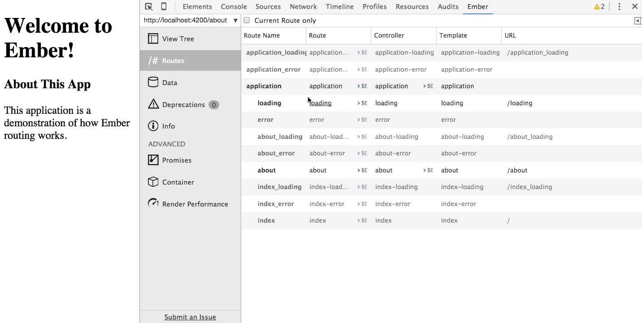
Task: Click the /index_loading URL cell
Action: point(529,187)
